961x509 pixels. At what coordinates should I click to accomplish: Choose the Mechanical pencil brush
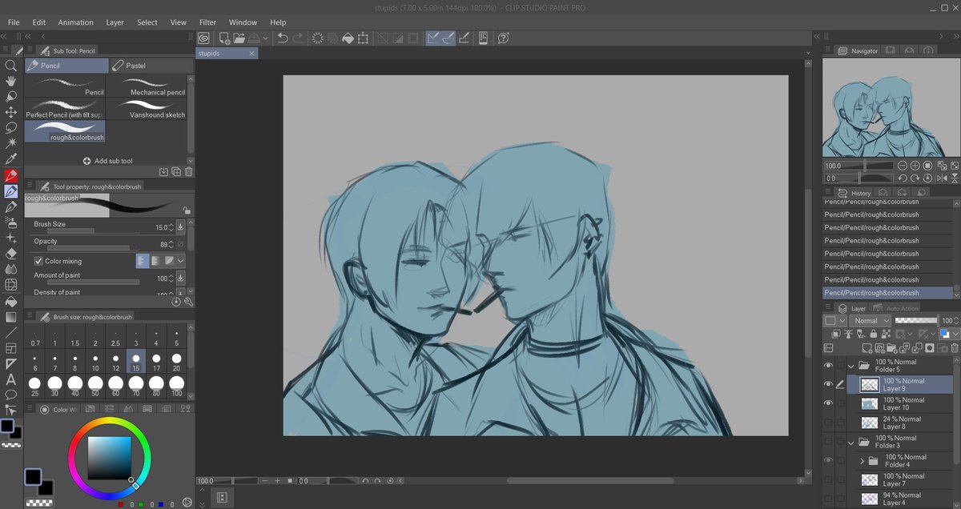pos(146,86)
